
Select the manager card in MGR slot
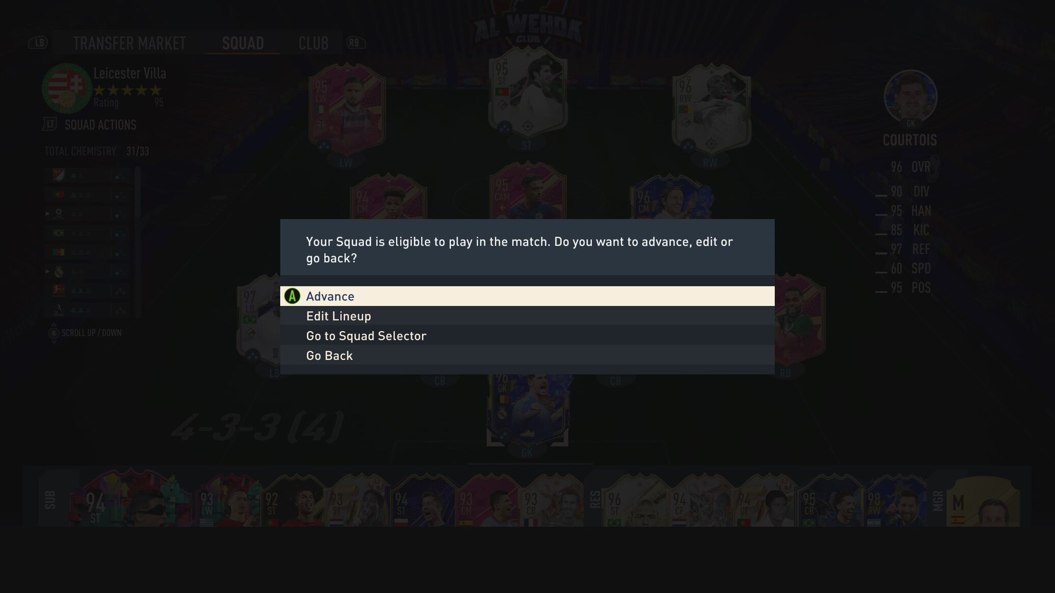pyautogui.click(x=983, y=501)
